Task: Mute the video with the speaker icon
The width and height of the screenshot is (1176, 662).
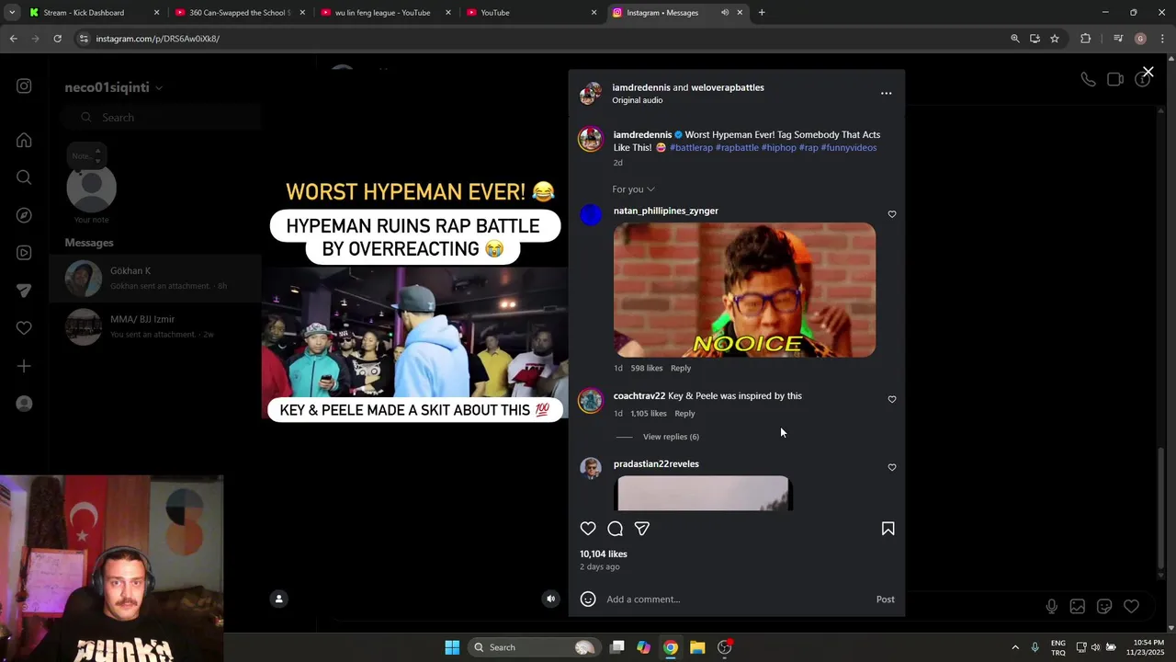Action: (551, 599)
